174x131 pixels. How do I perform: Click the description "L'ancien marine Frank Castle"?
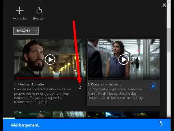[x=43, y=96]
